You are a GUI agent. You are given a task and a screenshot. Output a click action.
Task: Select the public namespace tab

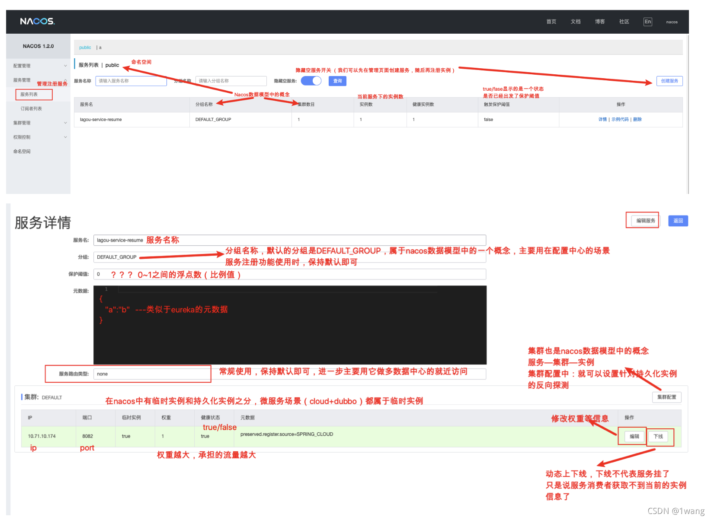point(85,48)
